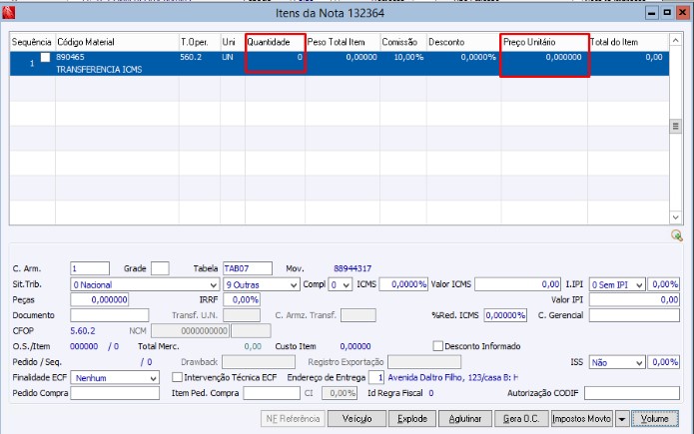The height and width of the screenshot is (434, 694).
Task: Tick the checkbox on row 1 item
Action: click(x=45, y=58)
